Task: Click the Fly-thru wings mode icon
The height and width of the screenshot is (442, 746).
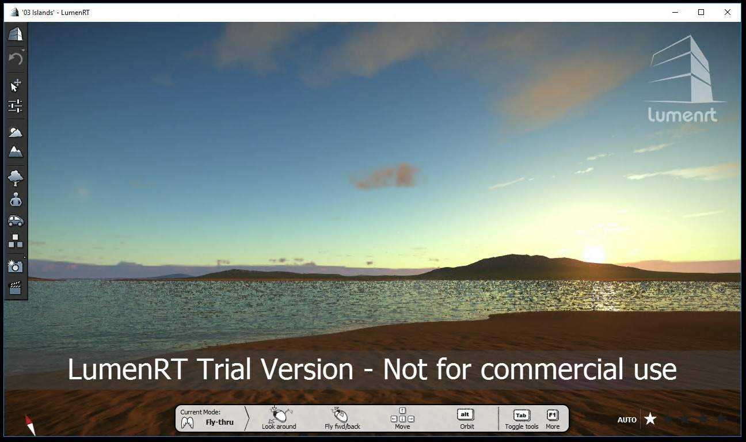Action: 187,423
